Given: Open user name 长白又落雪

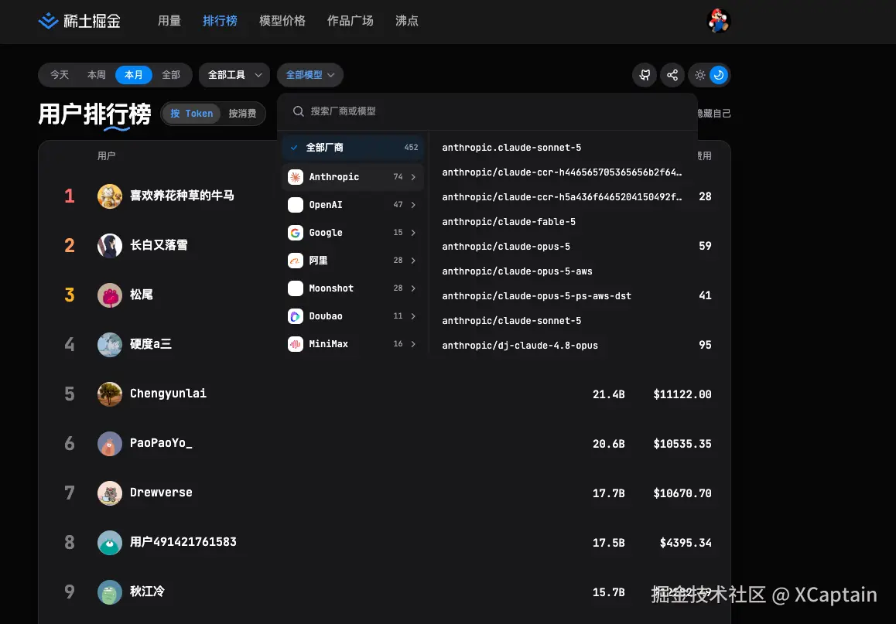Looking at the screenshot, I should pyautogui.click(x=159, y=245).
